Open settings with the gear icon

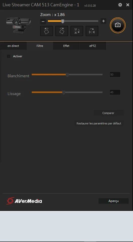pyautogui.click(x=120, y=5)
